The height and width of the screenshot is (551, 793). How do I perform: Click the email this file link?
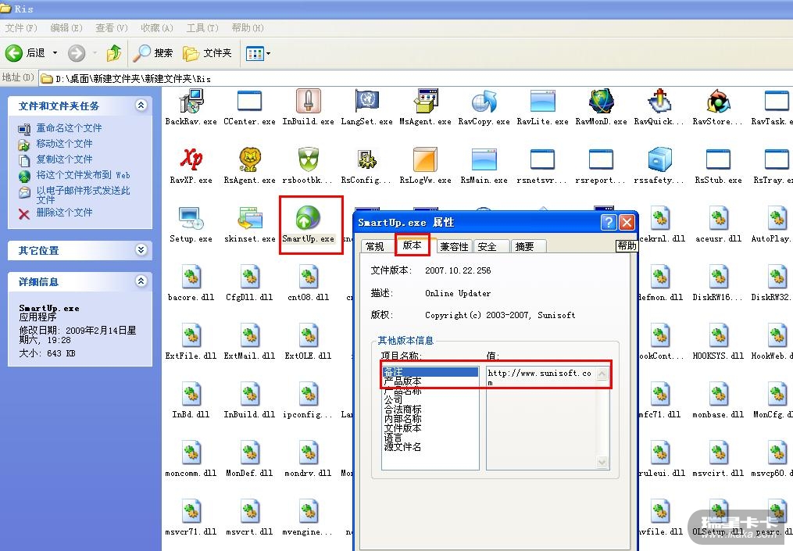[x=83, y=195]
